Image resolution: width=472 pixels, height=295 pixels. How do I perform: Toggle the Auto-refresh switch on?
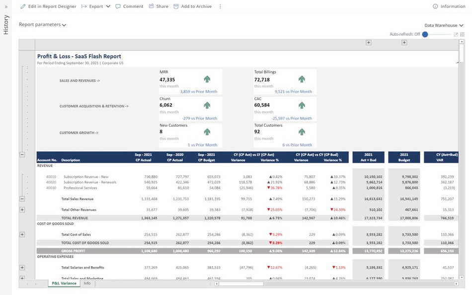(x=425, y=34)
